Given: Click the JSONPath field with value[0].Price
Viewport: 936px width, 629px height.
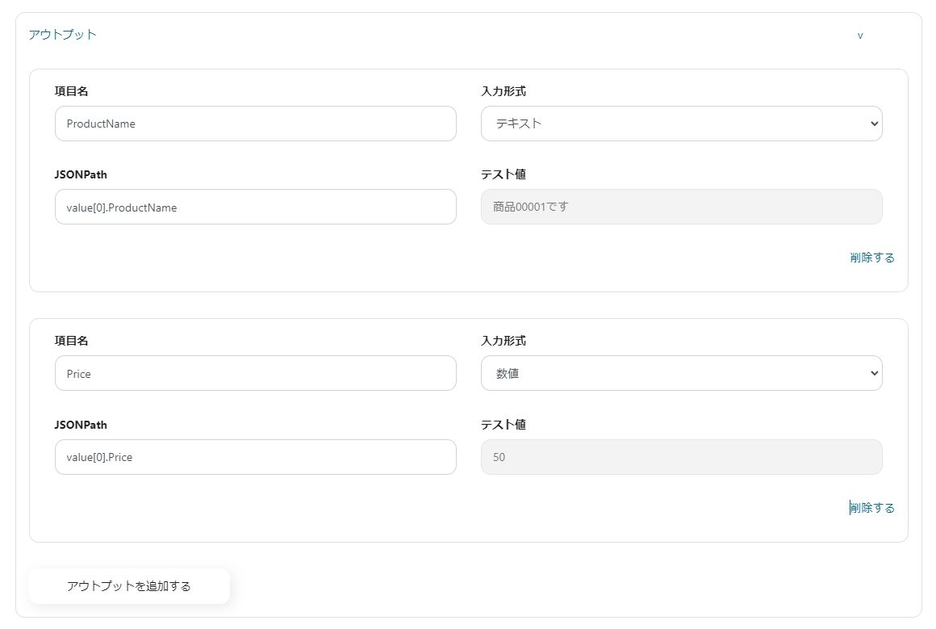Looking at the screenshot, I should point(255,457).
